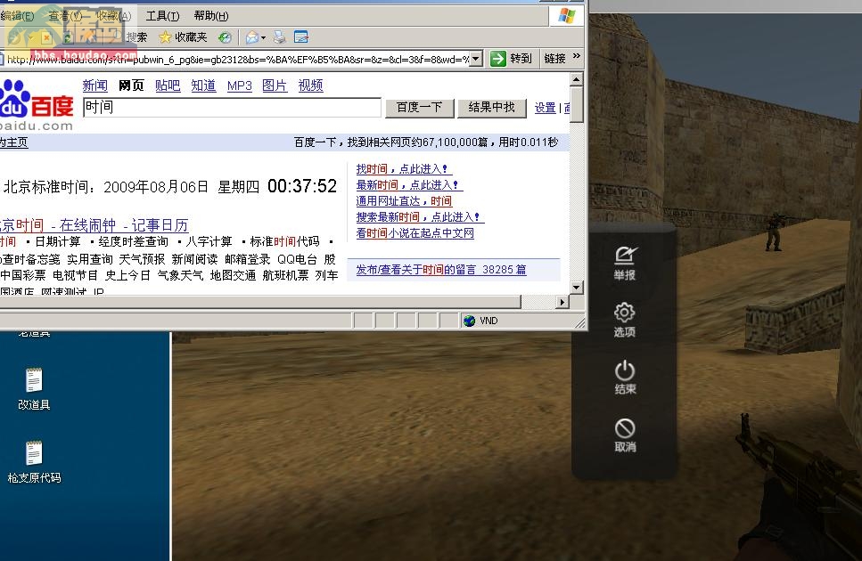Open the 收藏(A) menu
Viewport: 862px width, 561px height.
[x=114, y=16]
